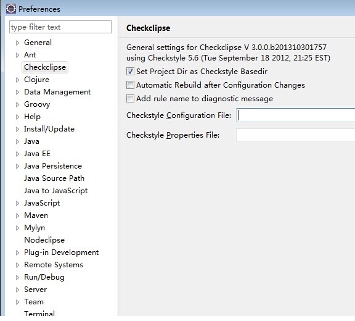Viewport: 355px width, 321px height.
Task: Check Add rule name to diagnostic message
Action: tap(130, 99)
